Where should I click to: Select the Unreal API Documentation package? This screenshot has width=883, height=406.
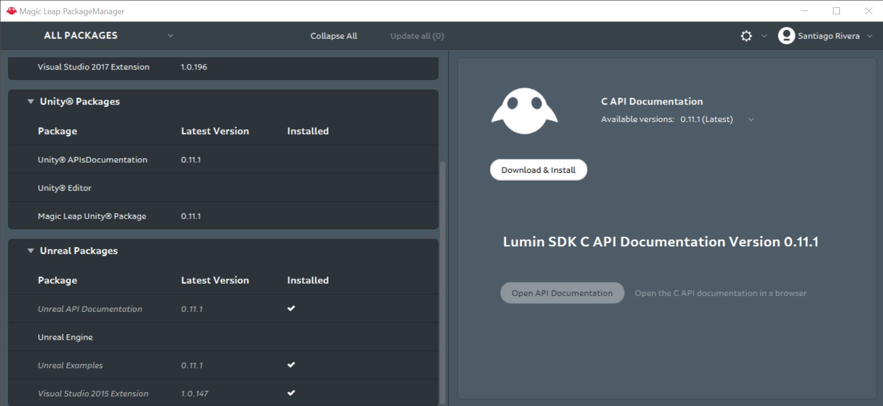tap(223, 309)
